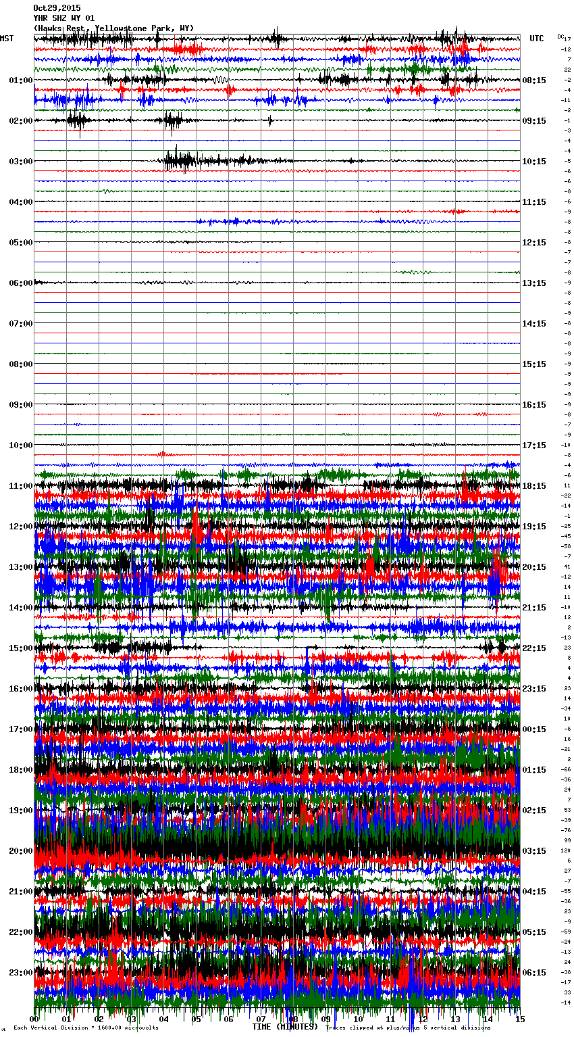Select the "05:15" UTC time label
The height and width of the screenshot is (1037, 574).
tap(534, 932)
